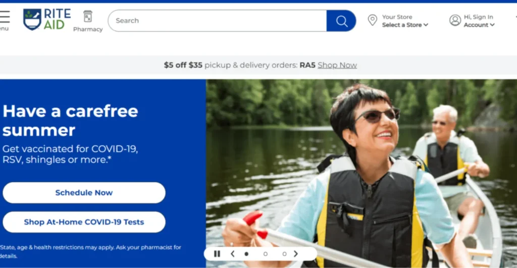
Task: Click Shop At-Home COVID-19 Tests button
Action: coord(84,222)
